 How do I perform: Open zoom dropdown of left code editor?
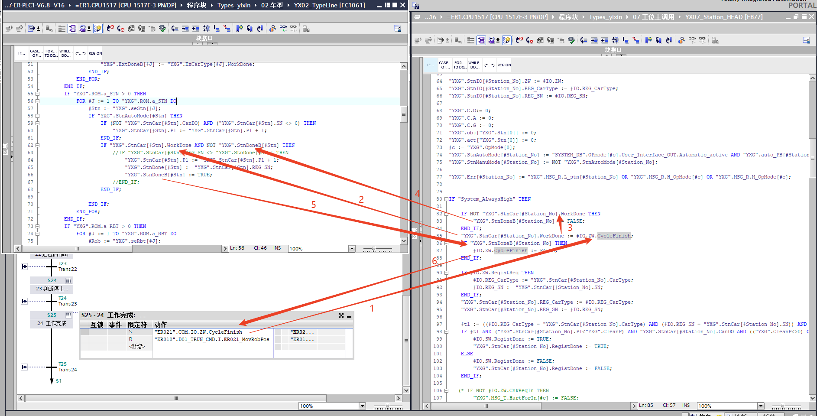[352, 249]
